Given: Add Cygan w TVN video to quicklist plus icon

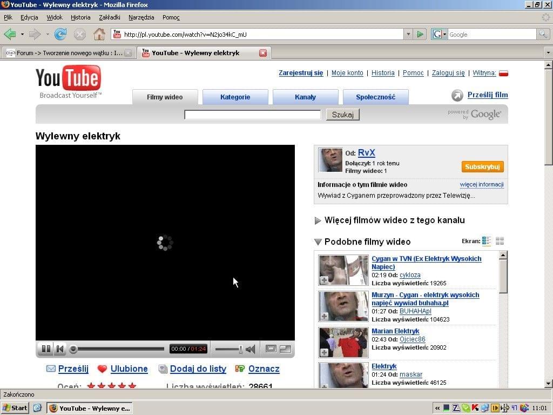Looking at the screenshot, I should tap(324, 280).
